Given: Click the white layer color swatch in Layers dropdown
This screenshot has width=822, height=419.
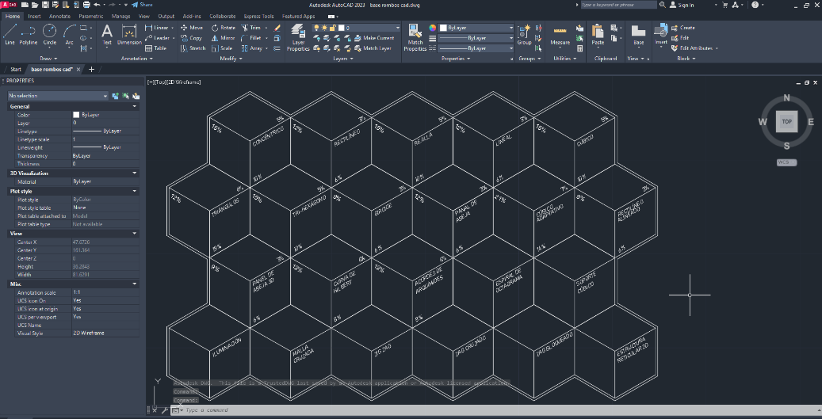Looking at the screenshot, I should tap(342, 28).
